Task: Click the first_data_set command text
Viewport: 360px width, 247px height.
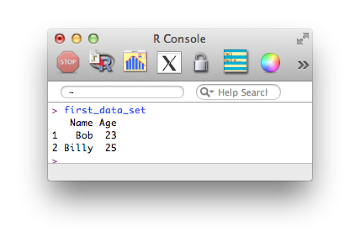Action: click(105, 110)
